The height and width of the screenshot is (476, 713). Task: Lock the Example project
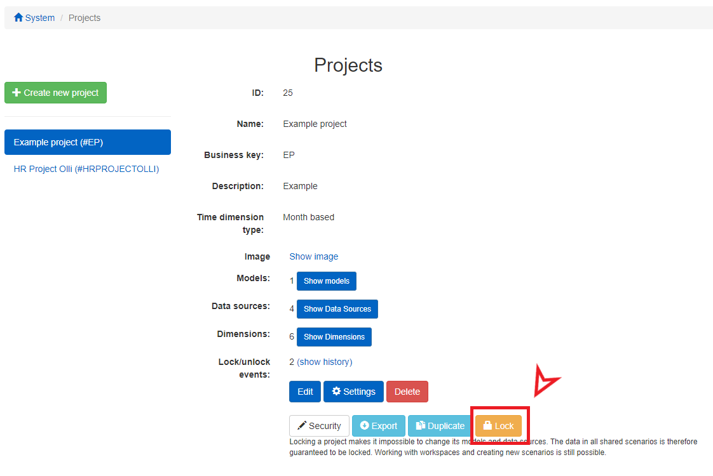click(x=498, y=425)
